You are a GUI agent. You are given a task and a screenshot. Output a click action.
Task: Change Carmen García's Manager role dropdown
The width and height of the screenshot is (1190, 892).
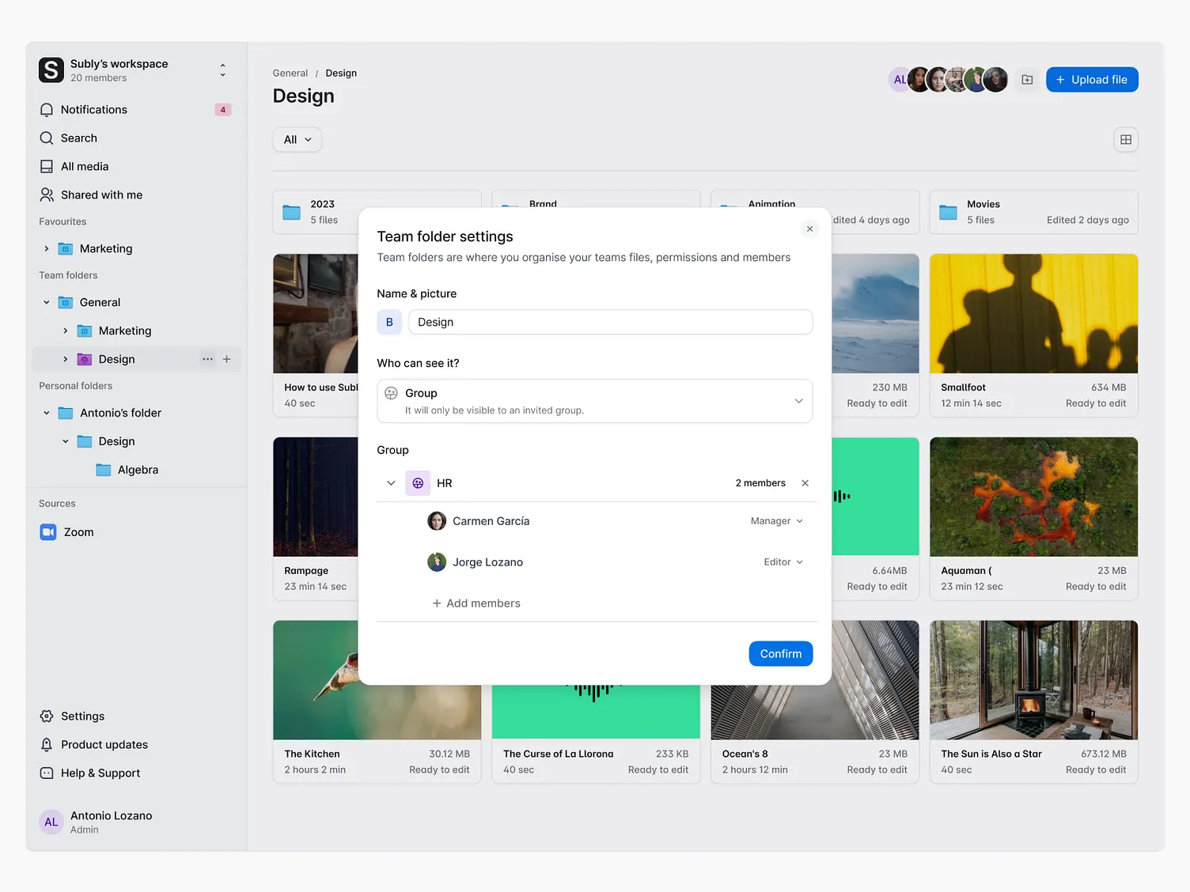coord(776,521)
